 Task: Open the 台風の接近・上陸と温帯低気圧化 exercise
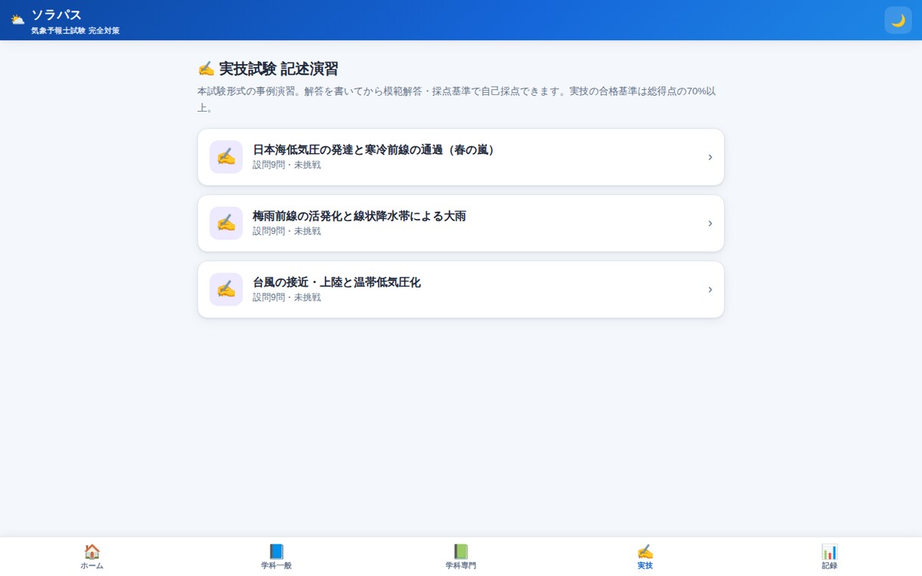[x=461, y=290]
